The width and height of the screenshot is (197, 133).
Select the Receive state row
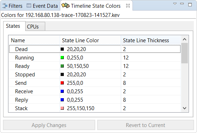click(x=95, y=91)
